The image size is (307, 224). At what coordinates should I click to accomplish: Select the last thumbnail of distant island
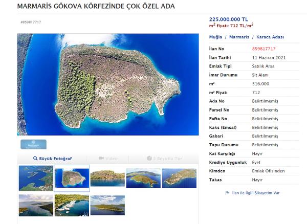point(107,205)
